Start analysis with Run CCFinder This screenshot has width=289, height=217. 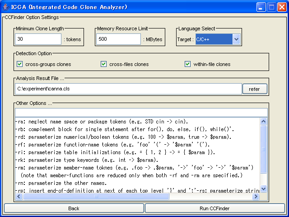215,208
